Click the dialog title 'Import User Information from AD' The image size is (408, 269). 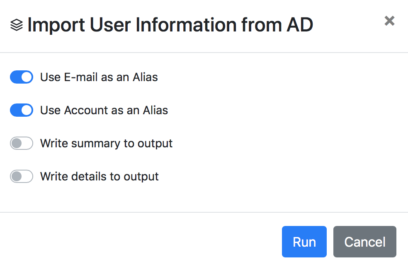tap(170, 25)
